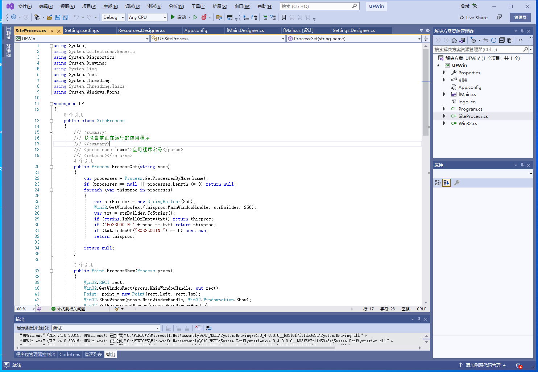Screen dimensions: 538x372
Task: Expand the 引用 references node
Action: point(444,80)
